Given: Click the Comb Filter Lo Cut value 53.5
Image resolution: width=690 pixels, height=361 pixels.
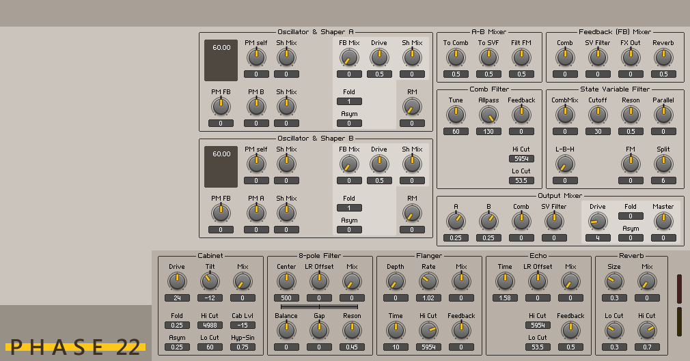Looking at the screenshot, I should 521,181.
